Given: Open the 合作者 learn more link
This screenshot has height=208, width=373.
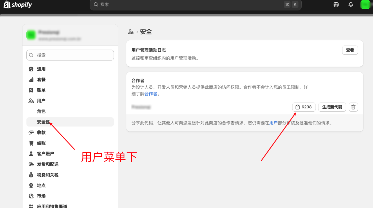Looking at the screenshot, I should [x=151, y=94].
